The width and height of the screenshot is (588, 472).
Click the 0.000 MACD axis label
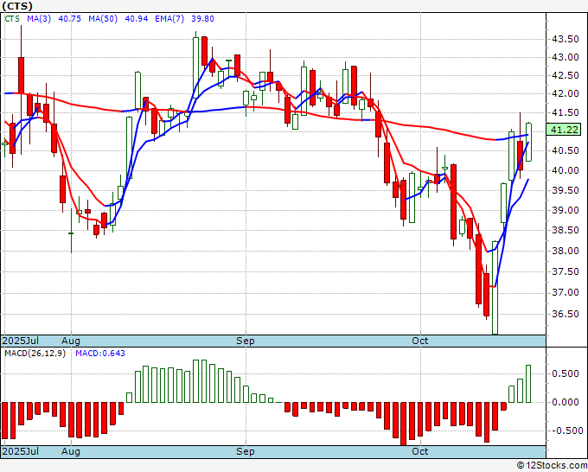pyautogui.click(x=566, y=402)
